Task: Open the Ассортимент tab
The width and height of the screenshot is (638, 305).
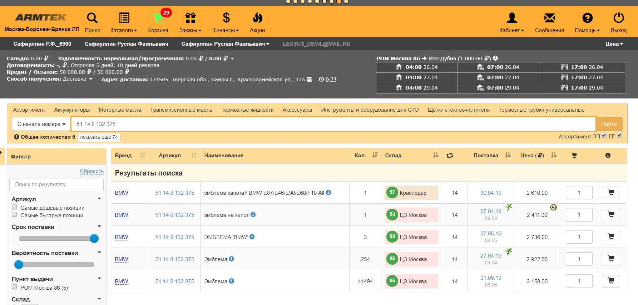Action: 29,110
